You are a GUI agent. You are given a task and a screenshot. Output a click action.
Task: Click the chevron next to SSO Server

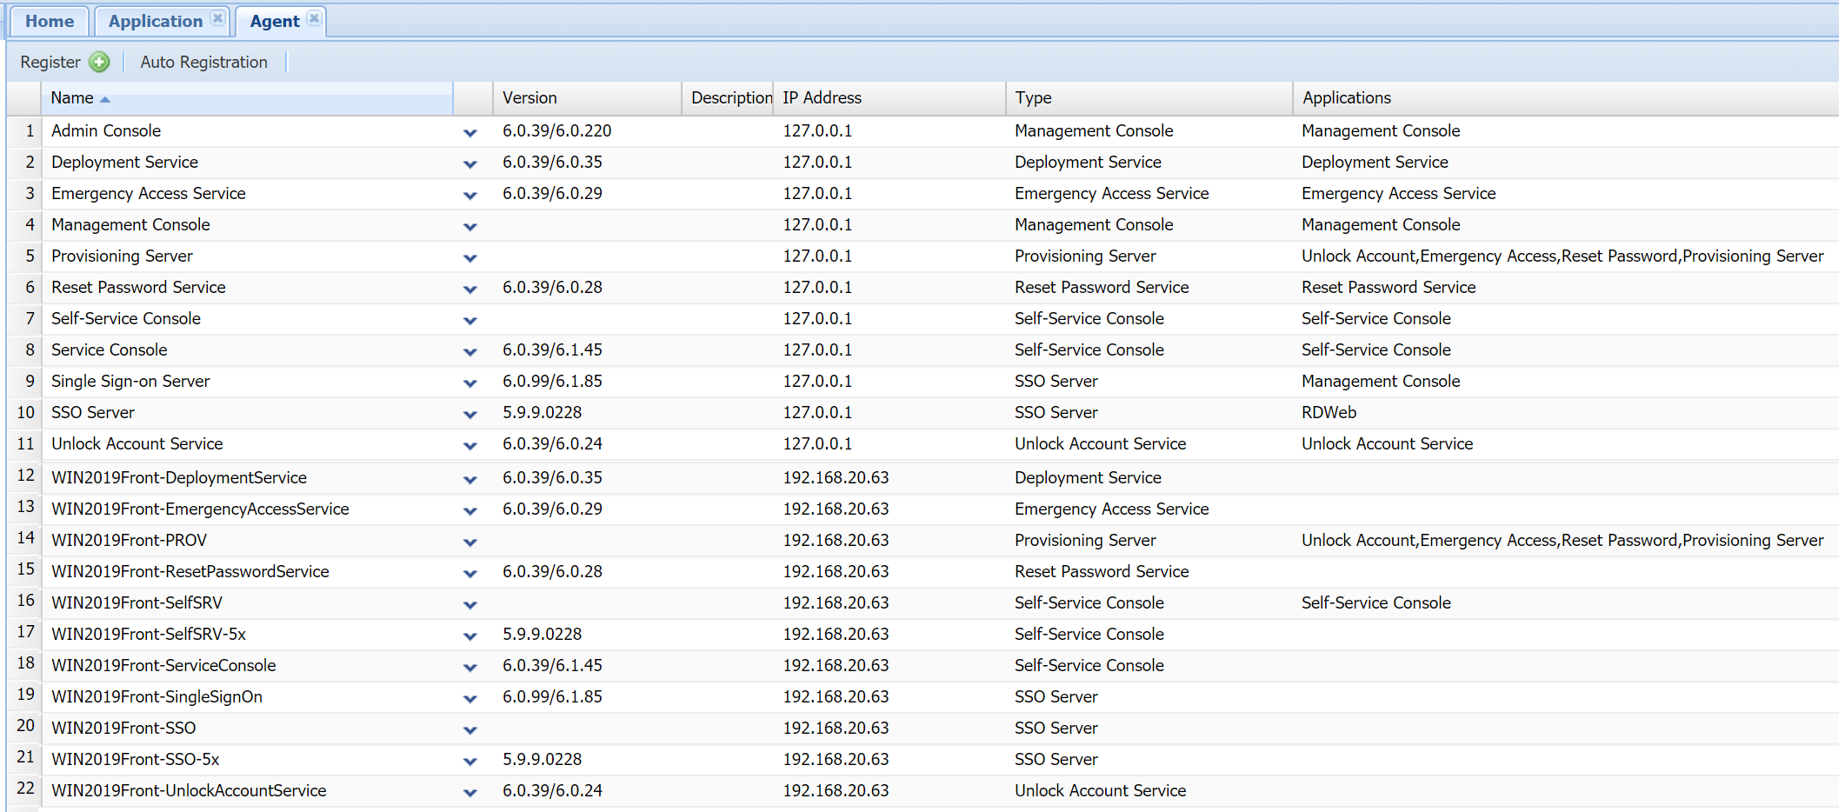470,414
